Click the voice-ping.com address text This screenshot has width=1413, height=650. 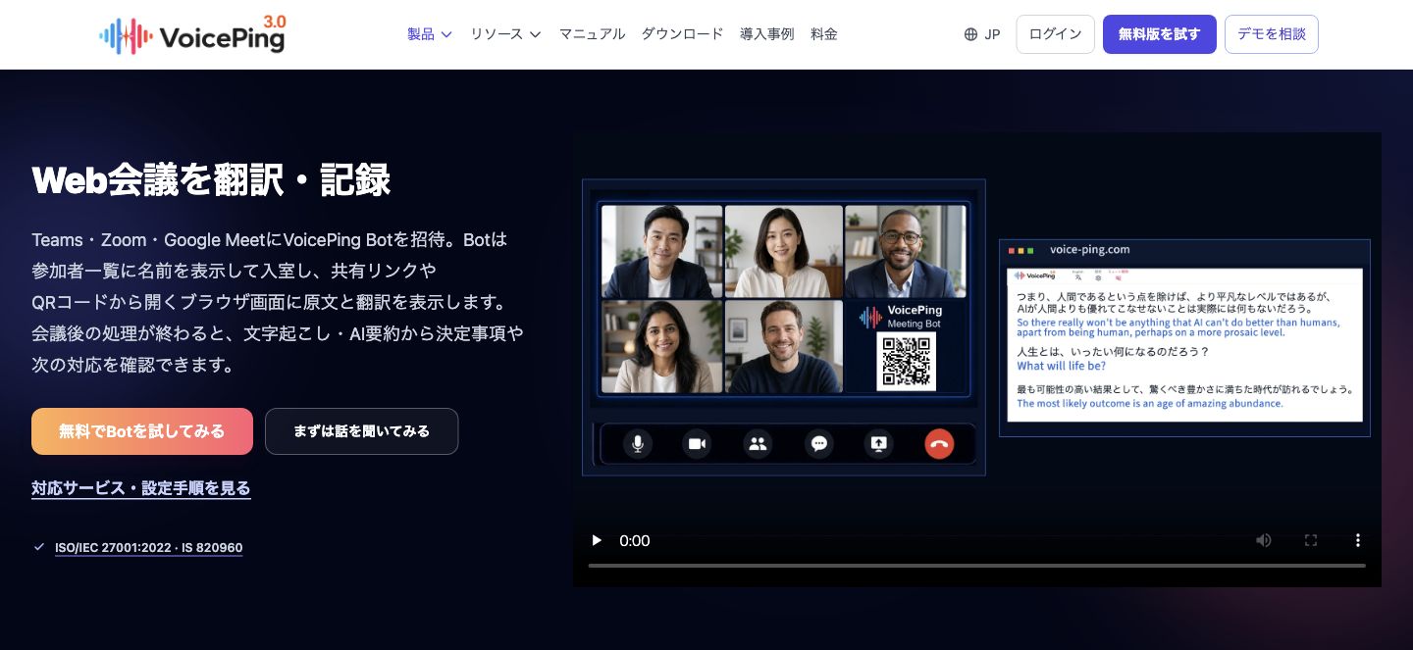point(1089,250)
